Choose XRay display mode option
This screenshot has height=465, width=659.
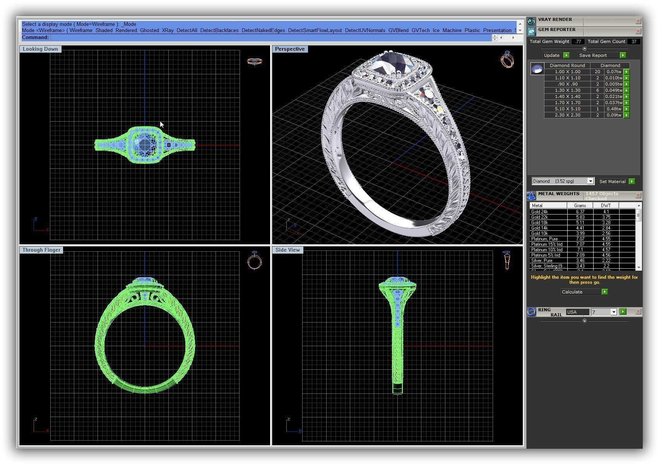pyautogui.click(x=168, y=30)
